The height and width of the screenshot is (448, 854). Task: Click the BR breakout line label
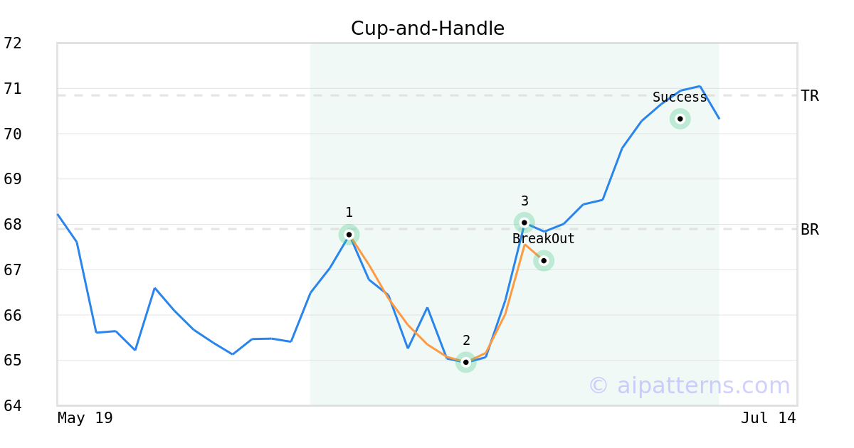point(810,230)
